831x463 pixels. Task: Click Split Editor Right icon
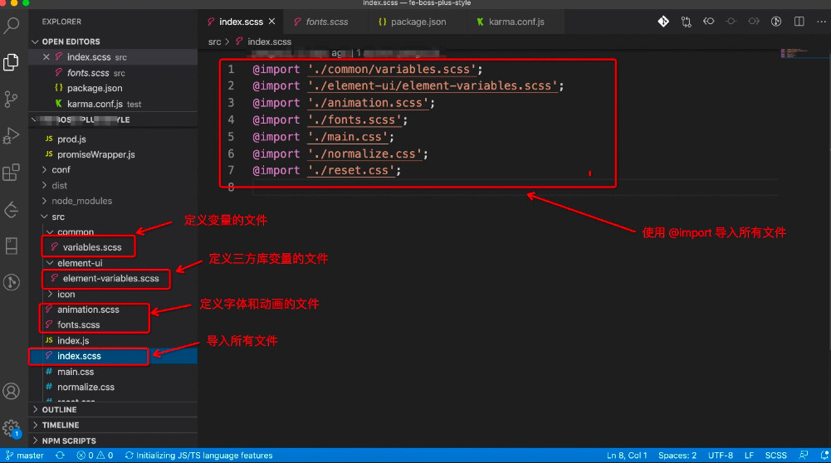click(799, 22)
